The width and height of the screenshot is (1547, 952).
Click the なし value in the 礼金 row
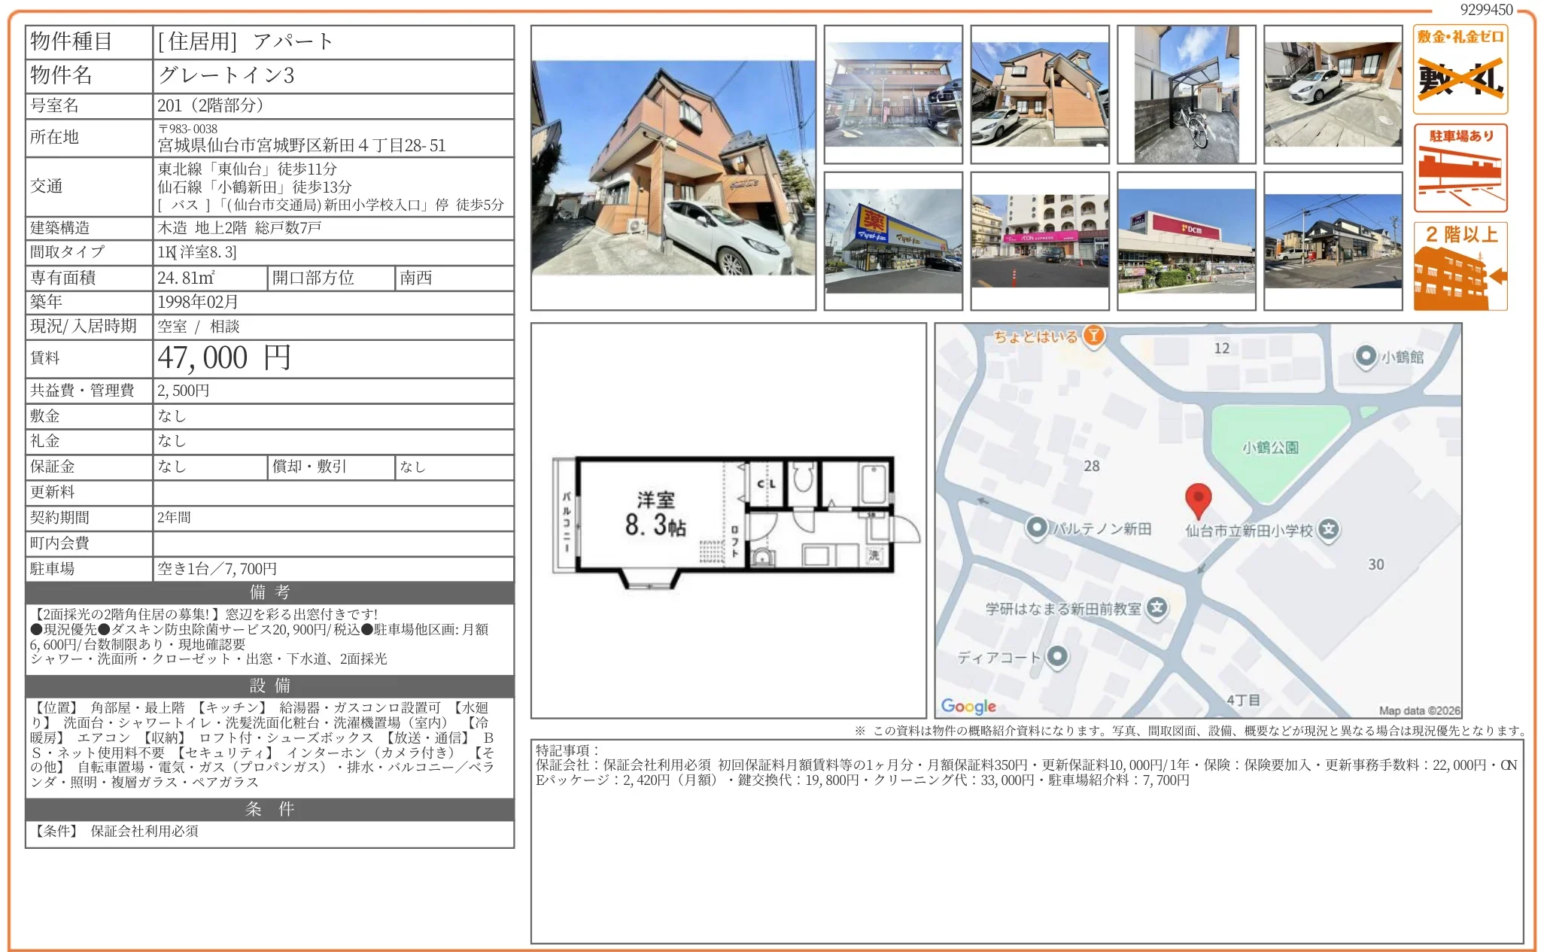pyautogui.click(x=172, y=440)
